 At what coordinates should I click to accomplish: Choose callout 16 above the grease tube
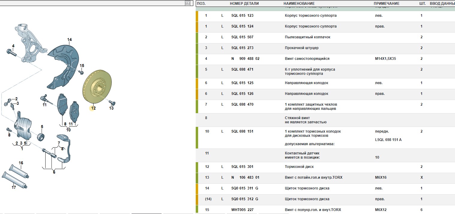21,163
